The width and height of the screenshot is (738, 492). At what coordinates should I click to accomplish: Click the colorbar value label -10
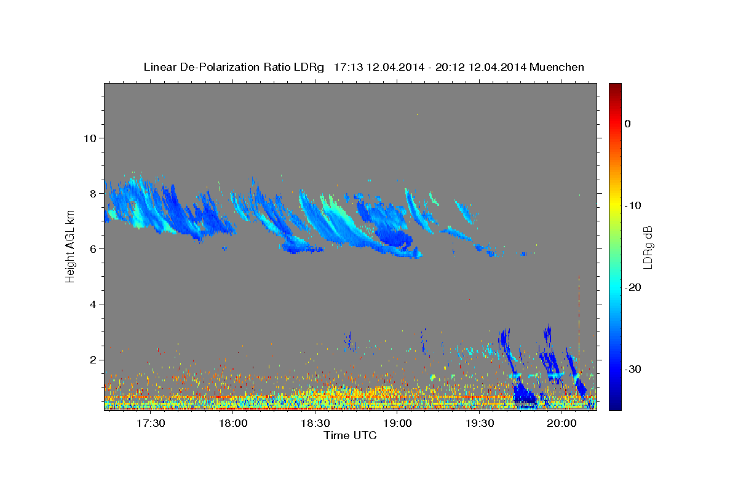tap(633, 205)
